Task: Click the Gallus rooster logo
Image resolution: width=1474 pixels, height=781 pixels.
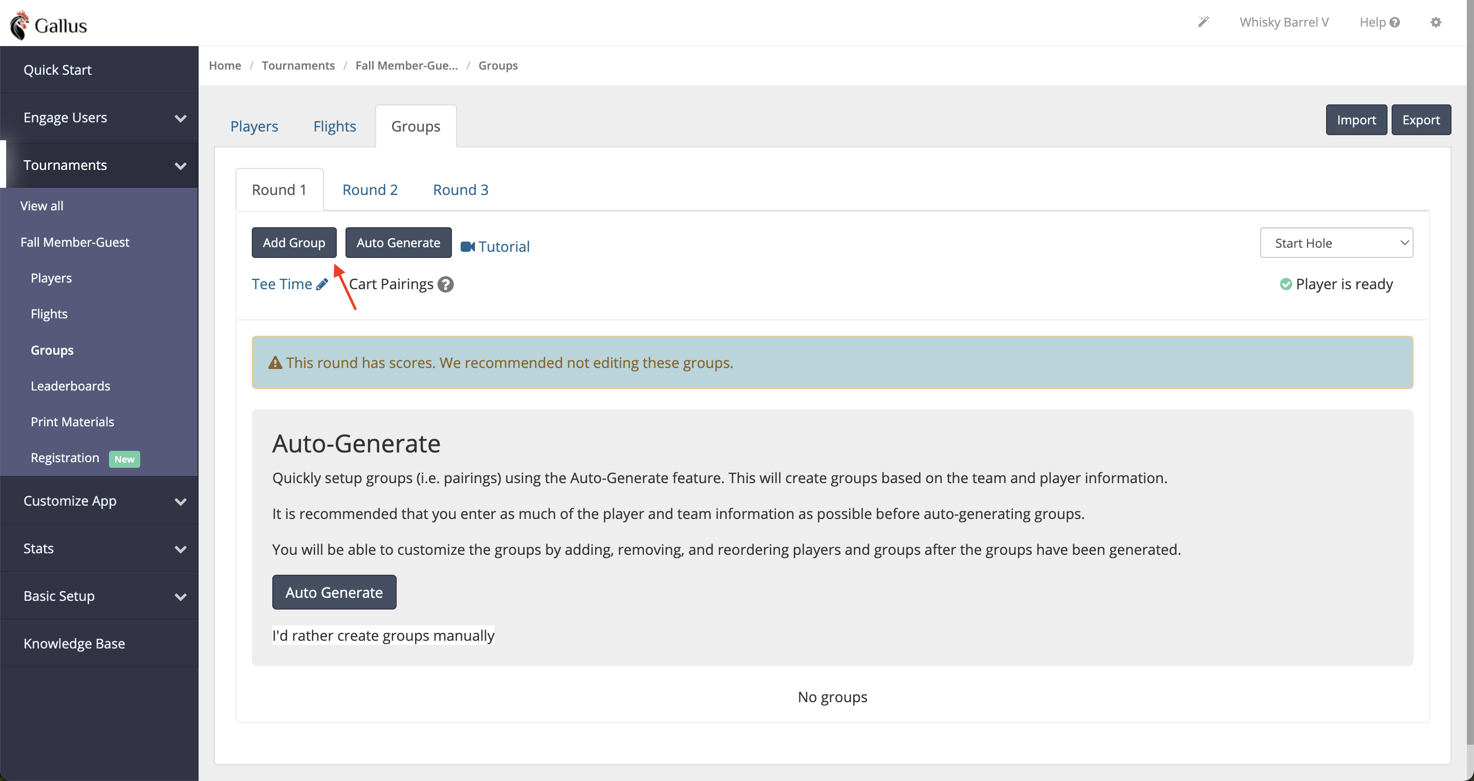Action: [19, 25]
